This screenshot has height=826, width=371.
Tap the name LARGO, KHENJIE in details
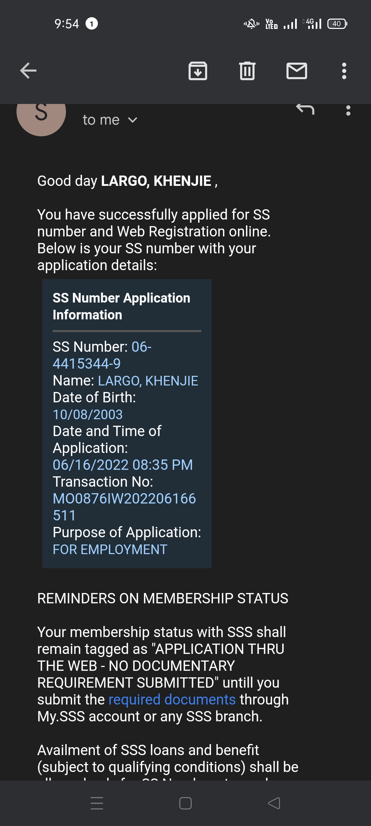point(148,381)
